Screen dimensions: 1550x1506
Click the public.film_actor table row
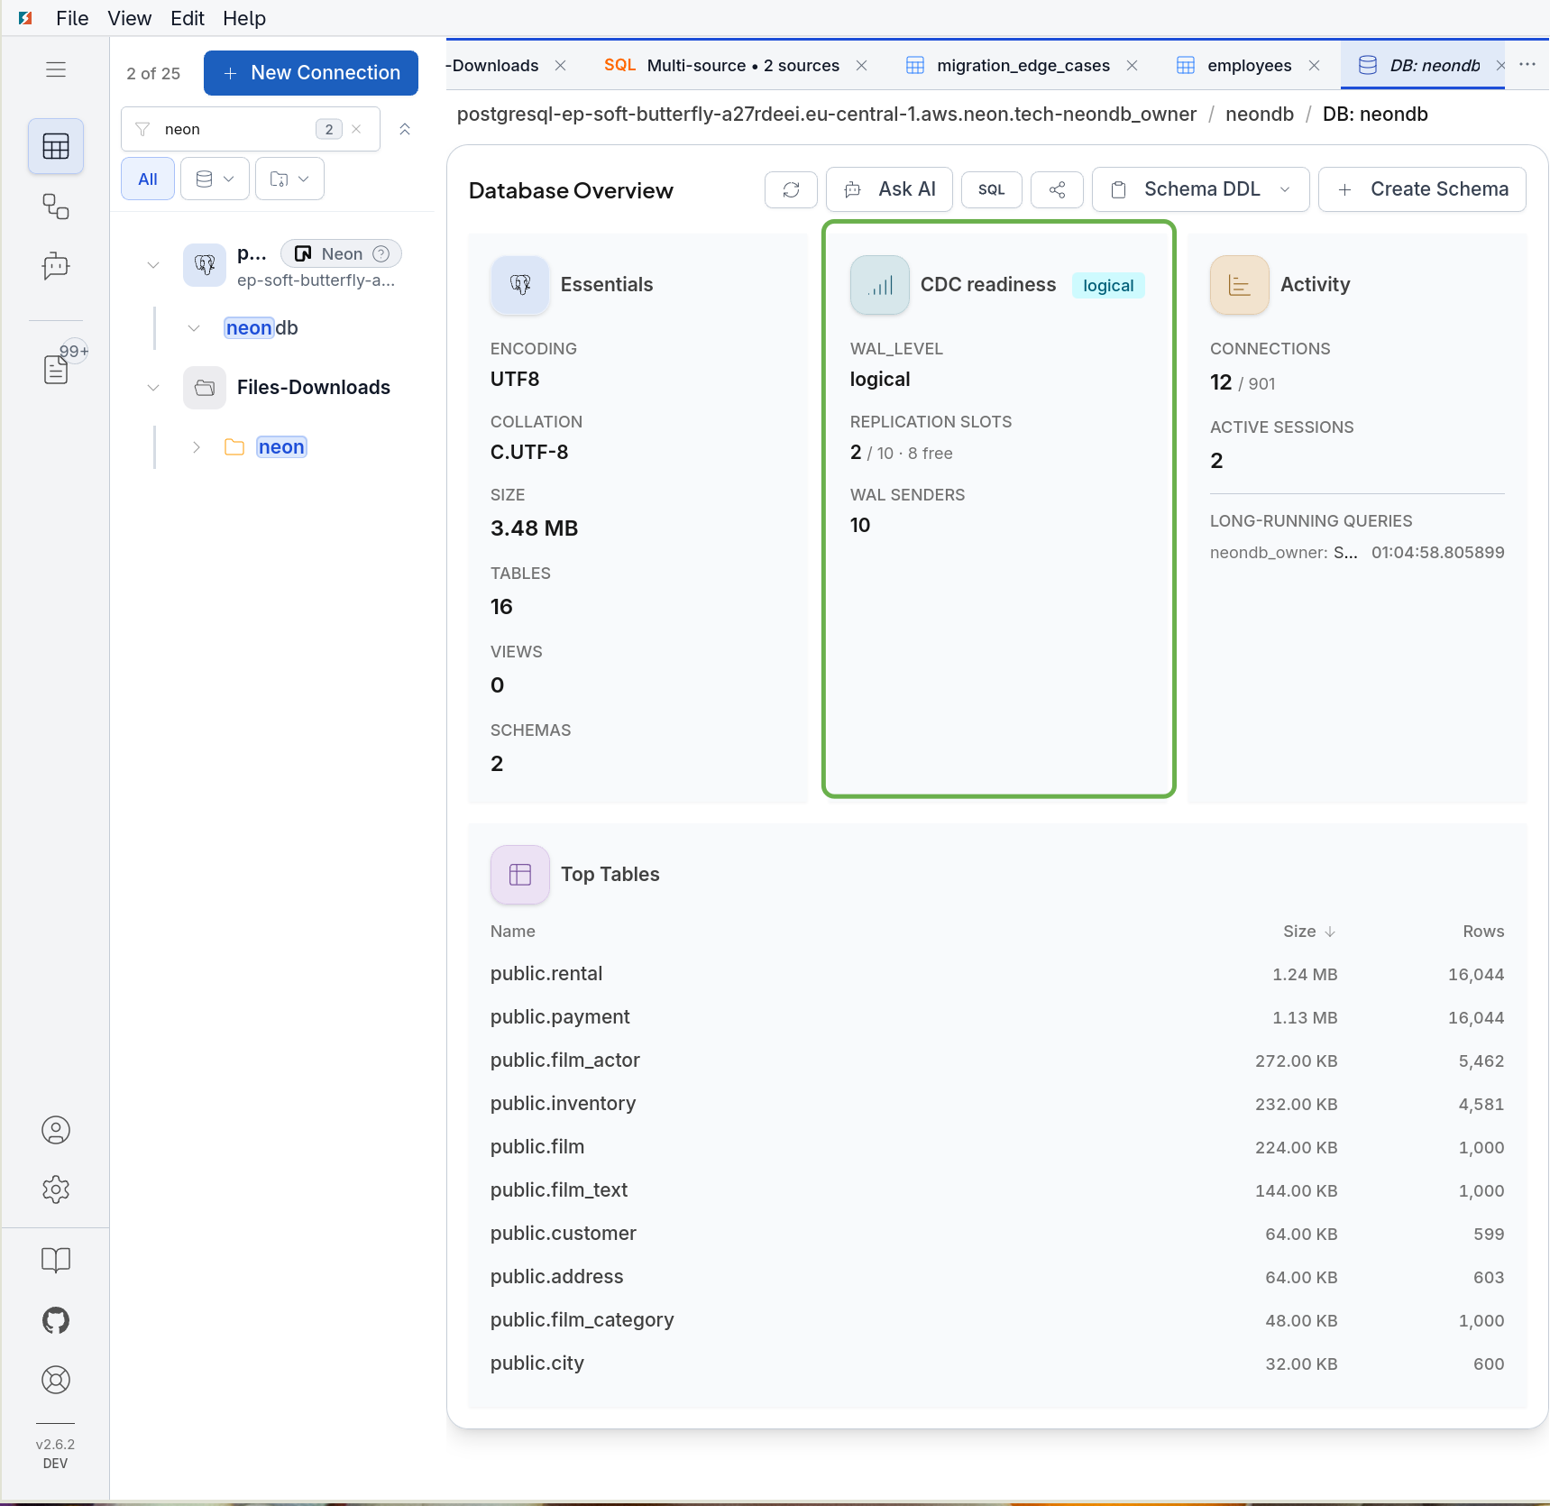(x=997, y=1061)
